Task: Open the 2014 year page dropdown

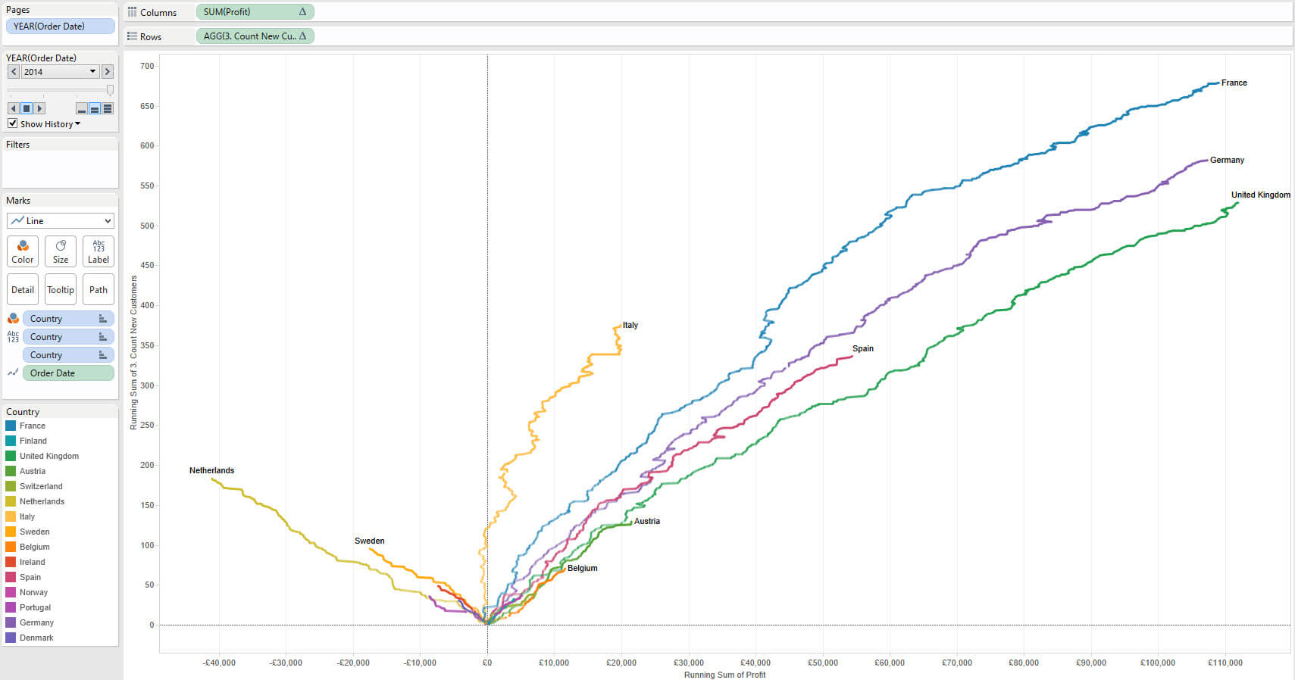Action: 61,71
